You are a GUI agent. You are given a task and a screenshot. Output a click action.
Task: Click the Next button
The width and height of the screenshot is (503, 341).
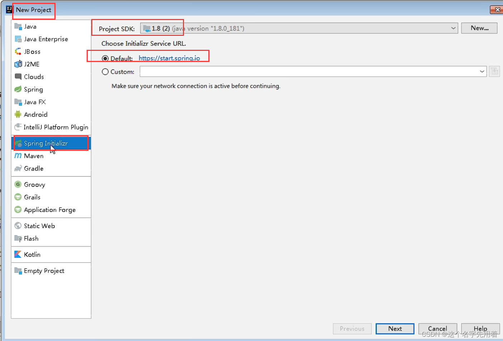coord(395,328)
